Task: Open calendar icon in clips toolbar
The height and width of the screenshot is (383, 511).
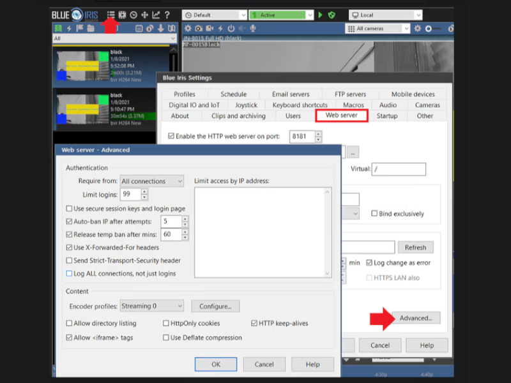Action: (139, 28)
